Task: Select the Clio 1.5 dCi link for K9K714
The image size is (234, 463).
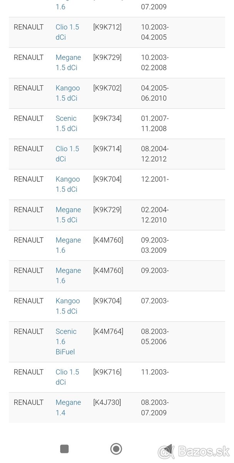Action: pyautogui.click(x=67, y=154)
